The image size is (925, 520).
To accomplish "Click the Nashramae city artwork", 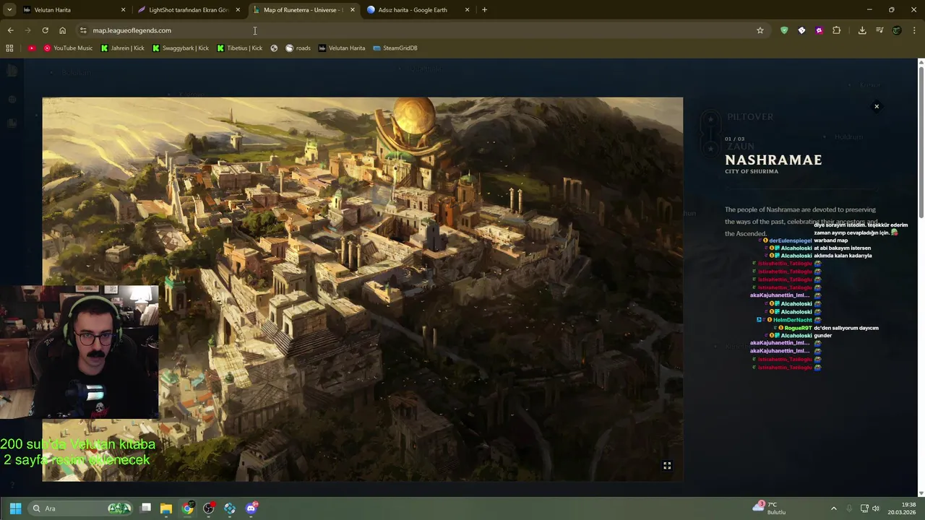I will 362,289.
